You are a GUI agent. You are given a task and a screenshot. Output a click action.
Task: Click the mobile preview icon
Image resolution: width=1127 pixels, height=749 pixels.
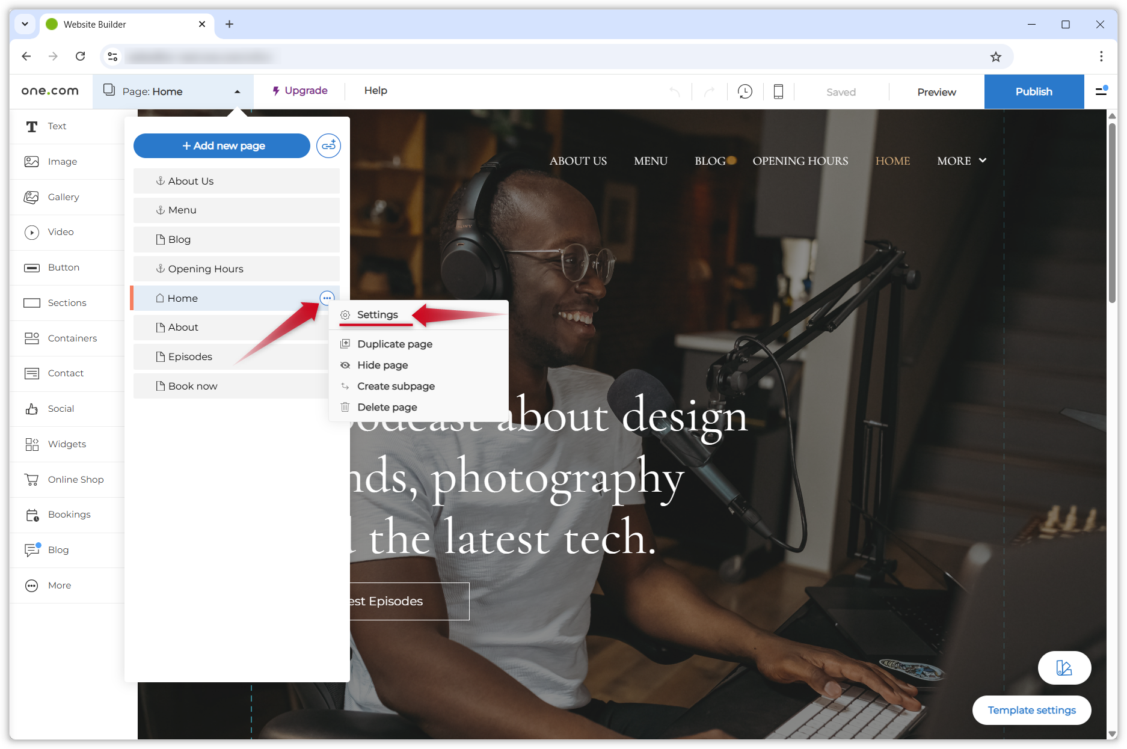tap(778, 91)
